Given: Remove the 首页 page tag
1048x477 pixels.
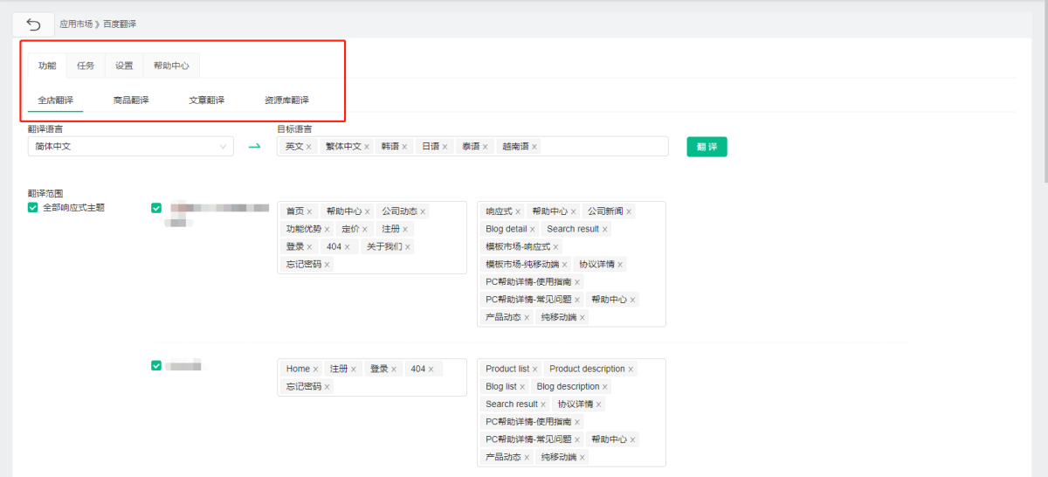Looking at the screenshot, I should [309, 211].
